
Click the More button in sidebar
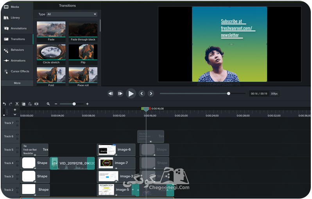pos(17,83)
